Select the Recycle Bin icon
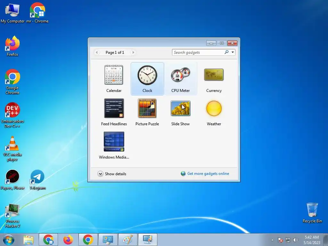The height and width of the screenshot is (246, 328). pyautogui.click(x=312, y=213)
